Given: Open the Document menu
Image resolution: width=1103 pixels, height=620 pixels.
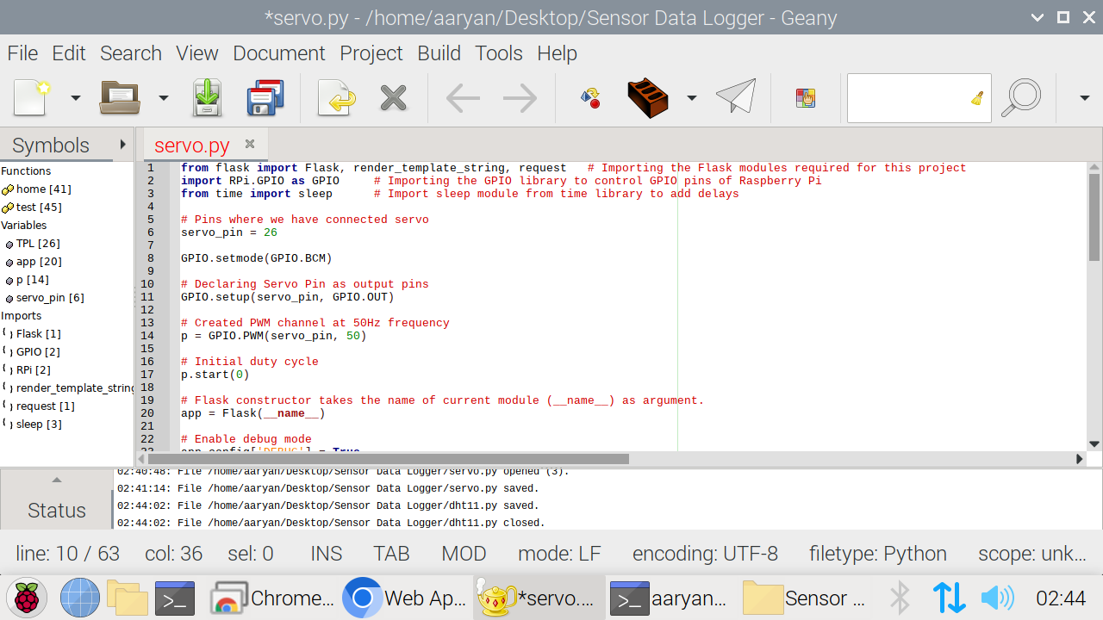Looking at the screenshot, I should [279, 53].
